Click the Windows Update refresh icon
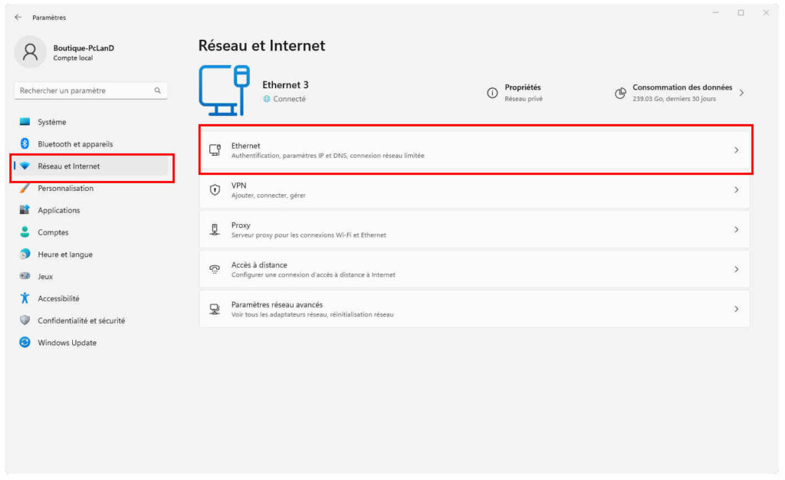 (25, 342)
